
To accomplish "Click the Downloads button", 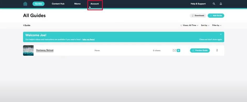I will point(198,16).
